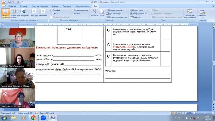Screen dimensions: 215x121
Task: Click scroll down arrow
Action: [214, 102]
